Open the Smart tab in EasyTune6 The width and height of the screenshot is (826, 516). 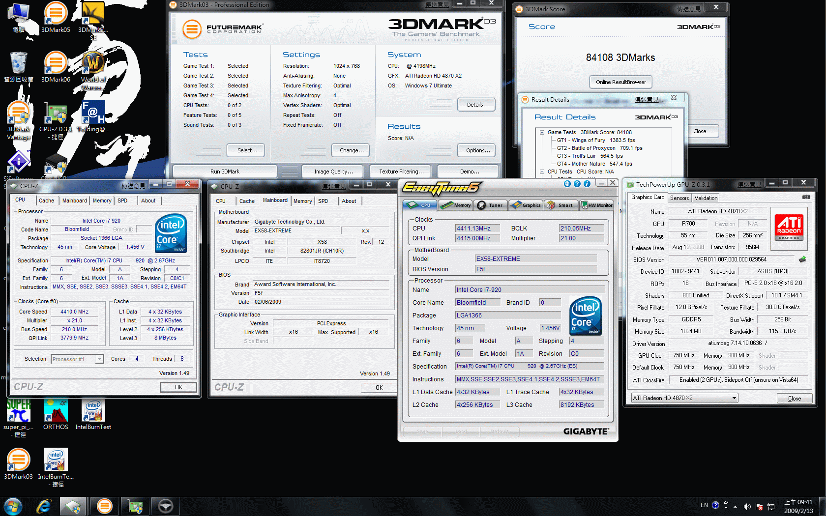560,205
